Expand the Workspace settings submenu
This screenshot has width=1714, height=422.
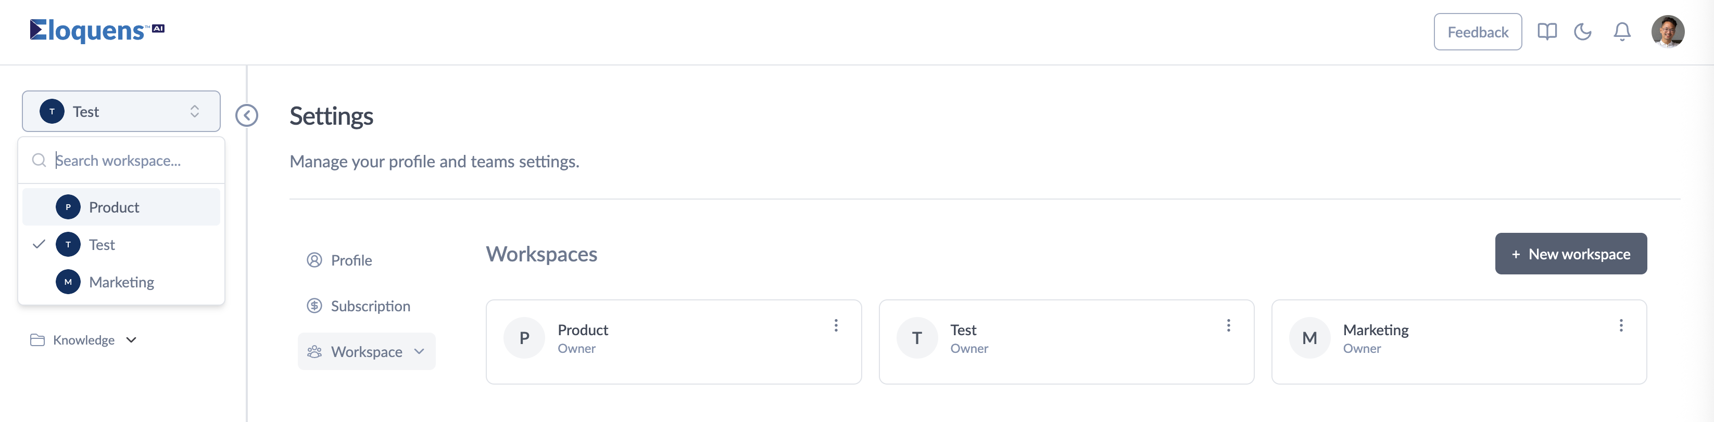367,351
